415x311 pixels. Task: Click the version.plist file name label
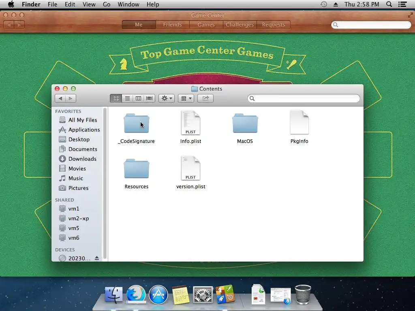[x=190, y=187]
